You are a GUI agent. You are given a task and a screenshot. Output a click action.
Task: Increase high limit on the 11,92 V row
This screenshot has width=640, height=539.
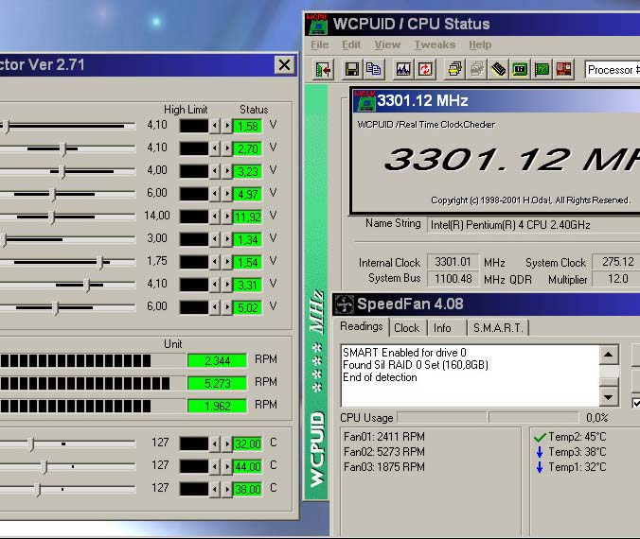[227, 217]
